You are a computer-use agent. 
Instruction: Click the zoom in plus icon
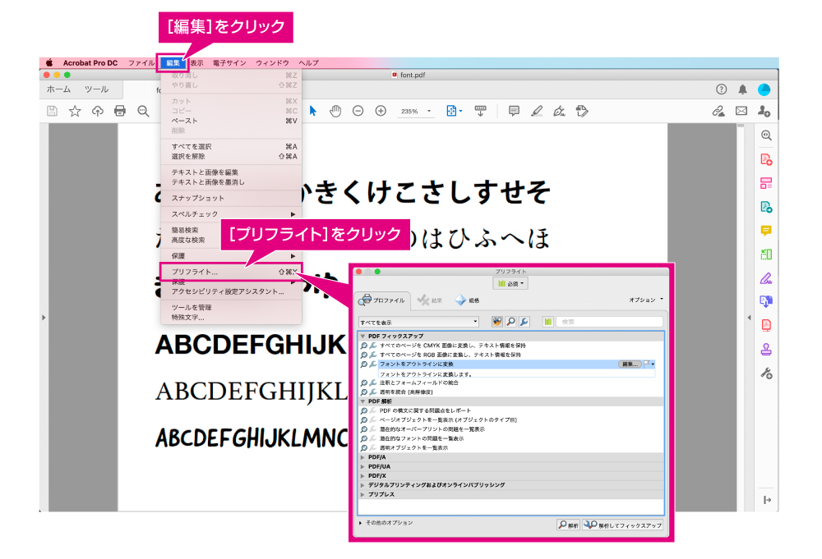[x=381, y=111]
